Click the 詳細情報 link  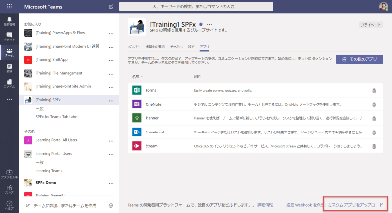pyautogui.click(x=265, y=205)
